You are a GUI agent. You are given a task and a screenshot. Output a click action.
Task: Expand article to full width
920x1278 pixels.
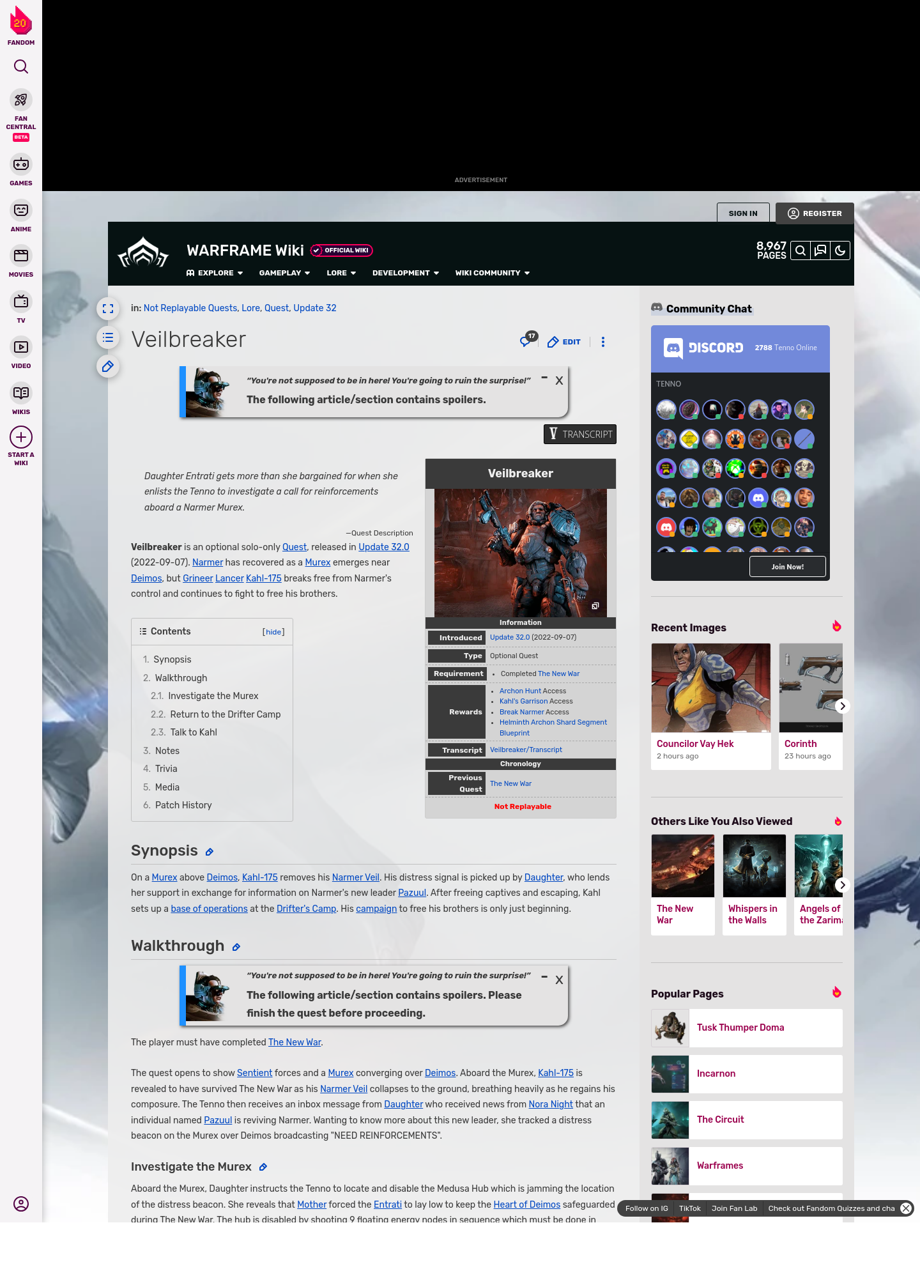click(108, 309)
